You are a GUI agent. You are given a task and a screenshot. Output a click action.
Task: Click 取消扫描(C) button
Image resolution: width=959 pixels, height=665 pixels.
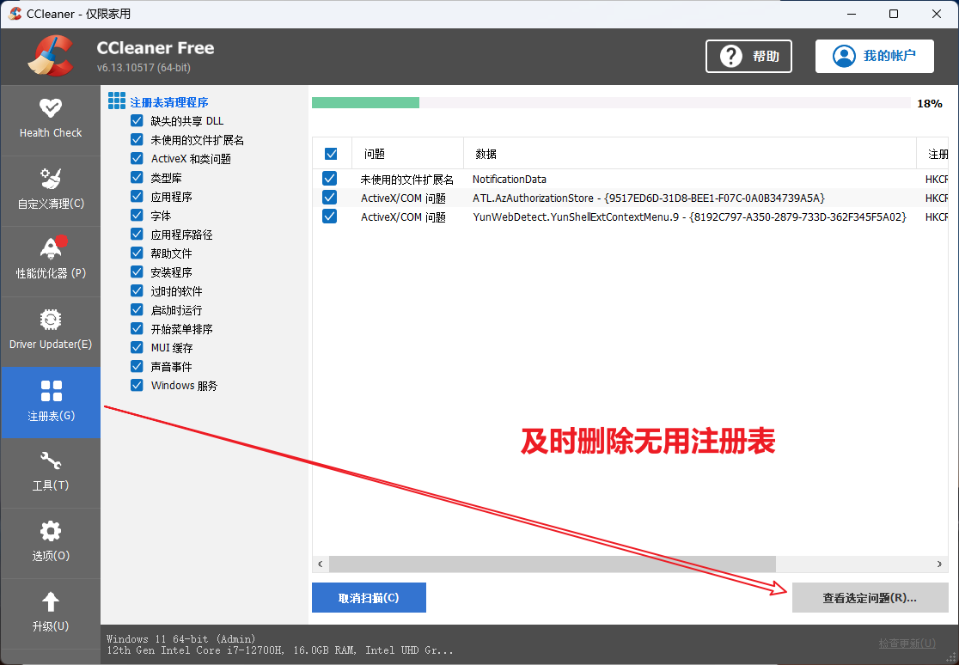pyautogui.click(x=369, y=598)
